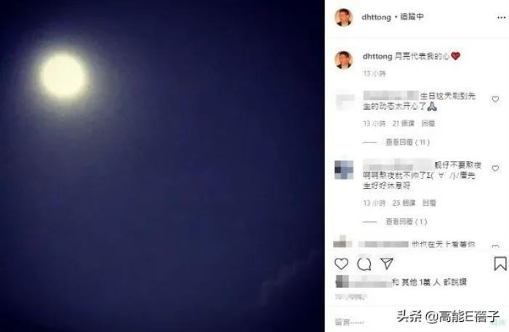This screenshot has height=332, width=509.
Task: Toggle the following status next to dhttong
Action: 412,17
